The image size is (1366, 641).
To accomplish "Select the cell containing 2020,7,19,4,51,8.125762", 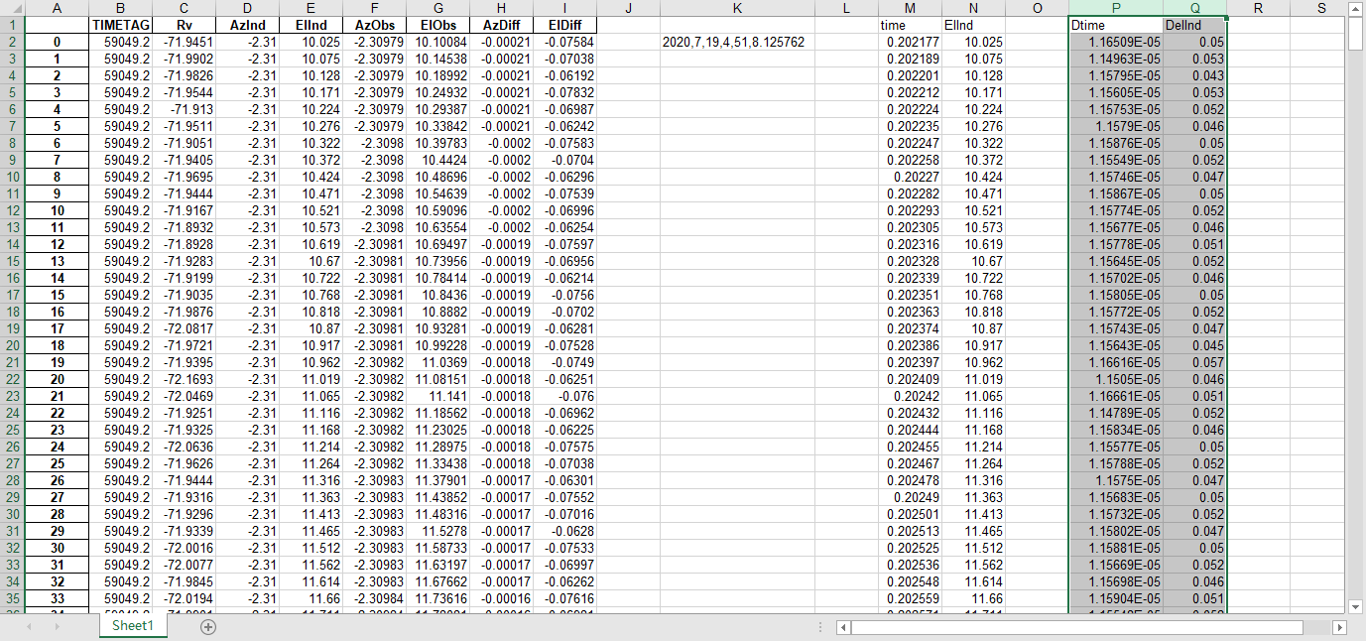I will tap(737, 42).
